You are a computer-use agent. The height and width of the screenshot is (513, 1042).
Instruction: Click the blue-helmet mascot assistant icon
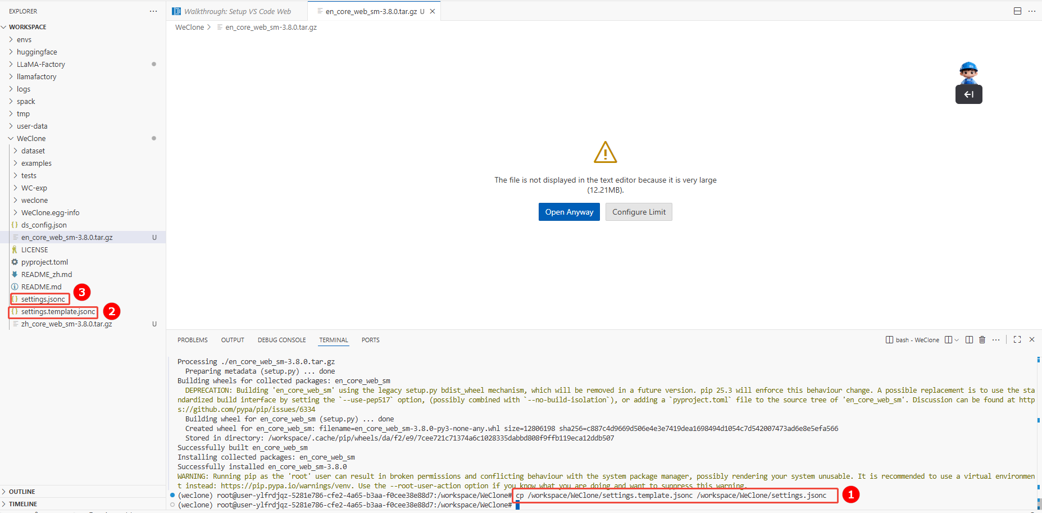tap(968, 72)
